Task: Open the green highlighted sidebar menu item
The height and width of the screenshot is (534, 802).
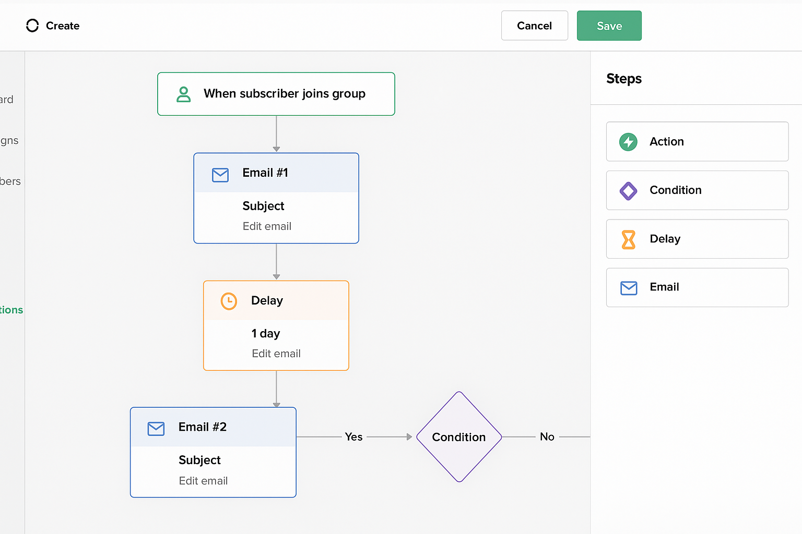Action: [11, 310]
